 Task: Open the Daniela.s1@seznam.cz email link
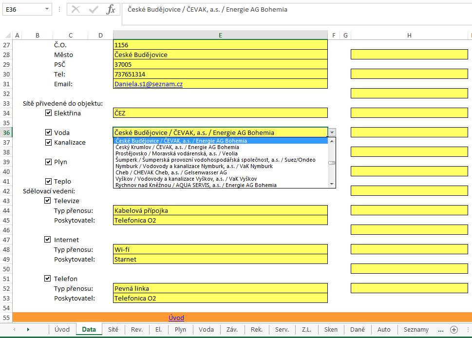149,84
